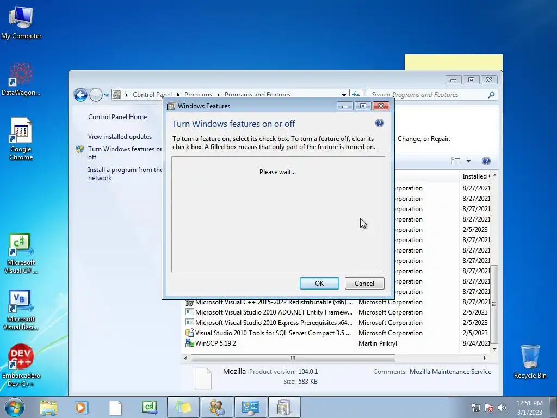The image size is (557, 418).
Task: Click refresh button beside address bar
Action: 356,95
